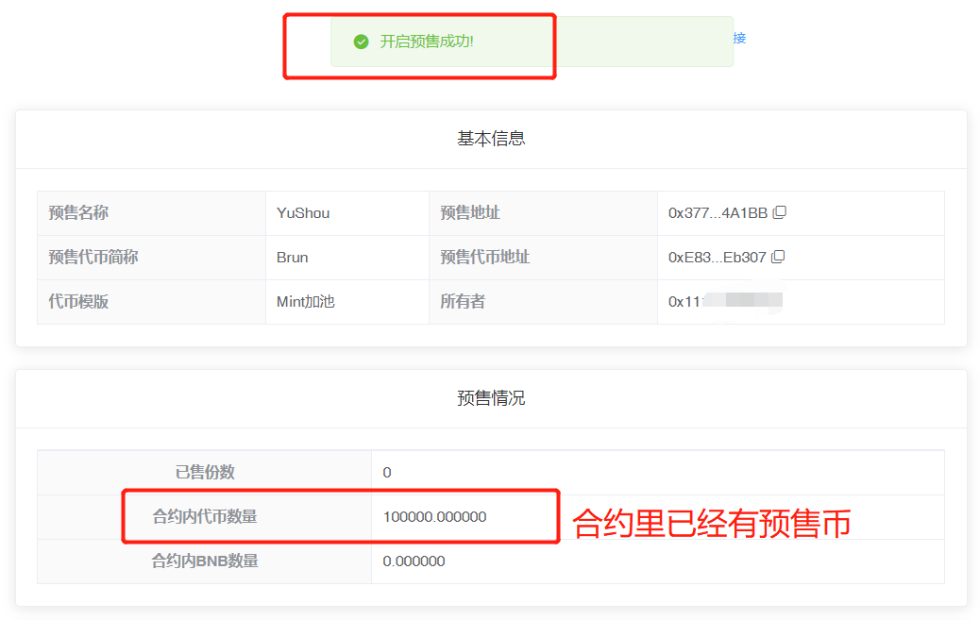
Task: Click the 已售份数 row label
Action: [x=205, y=473]
